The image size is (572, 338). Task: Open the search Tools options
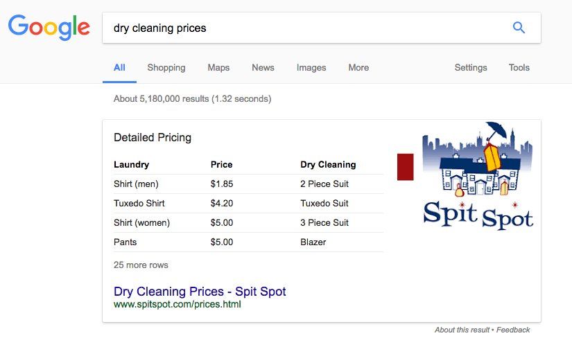(519, 68)
